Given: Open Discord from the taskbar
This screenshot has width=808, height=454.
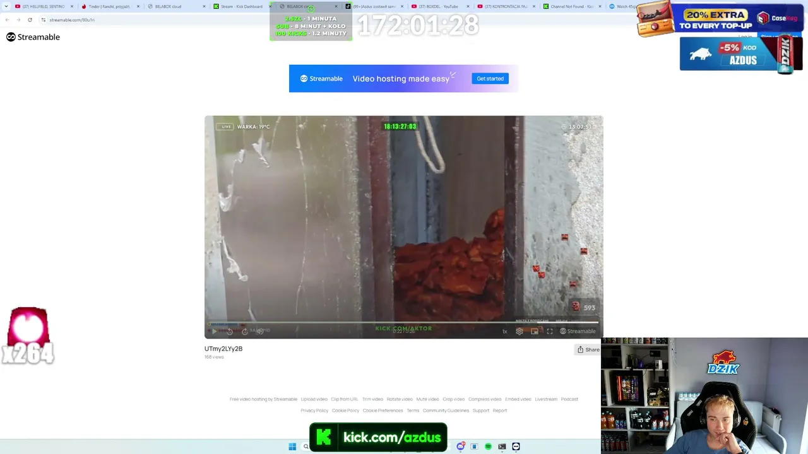Looking at the screenshot, I should point(461,446).
